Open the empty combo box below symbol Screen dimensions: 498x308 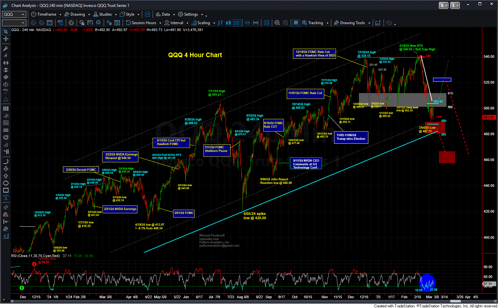[x=14, y=23]
